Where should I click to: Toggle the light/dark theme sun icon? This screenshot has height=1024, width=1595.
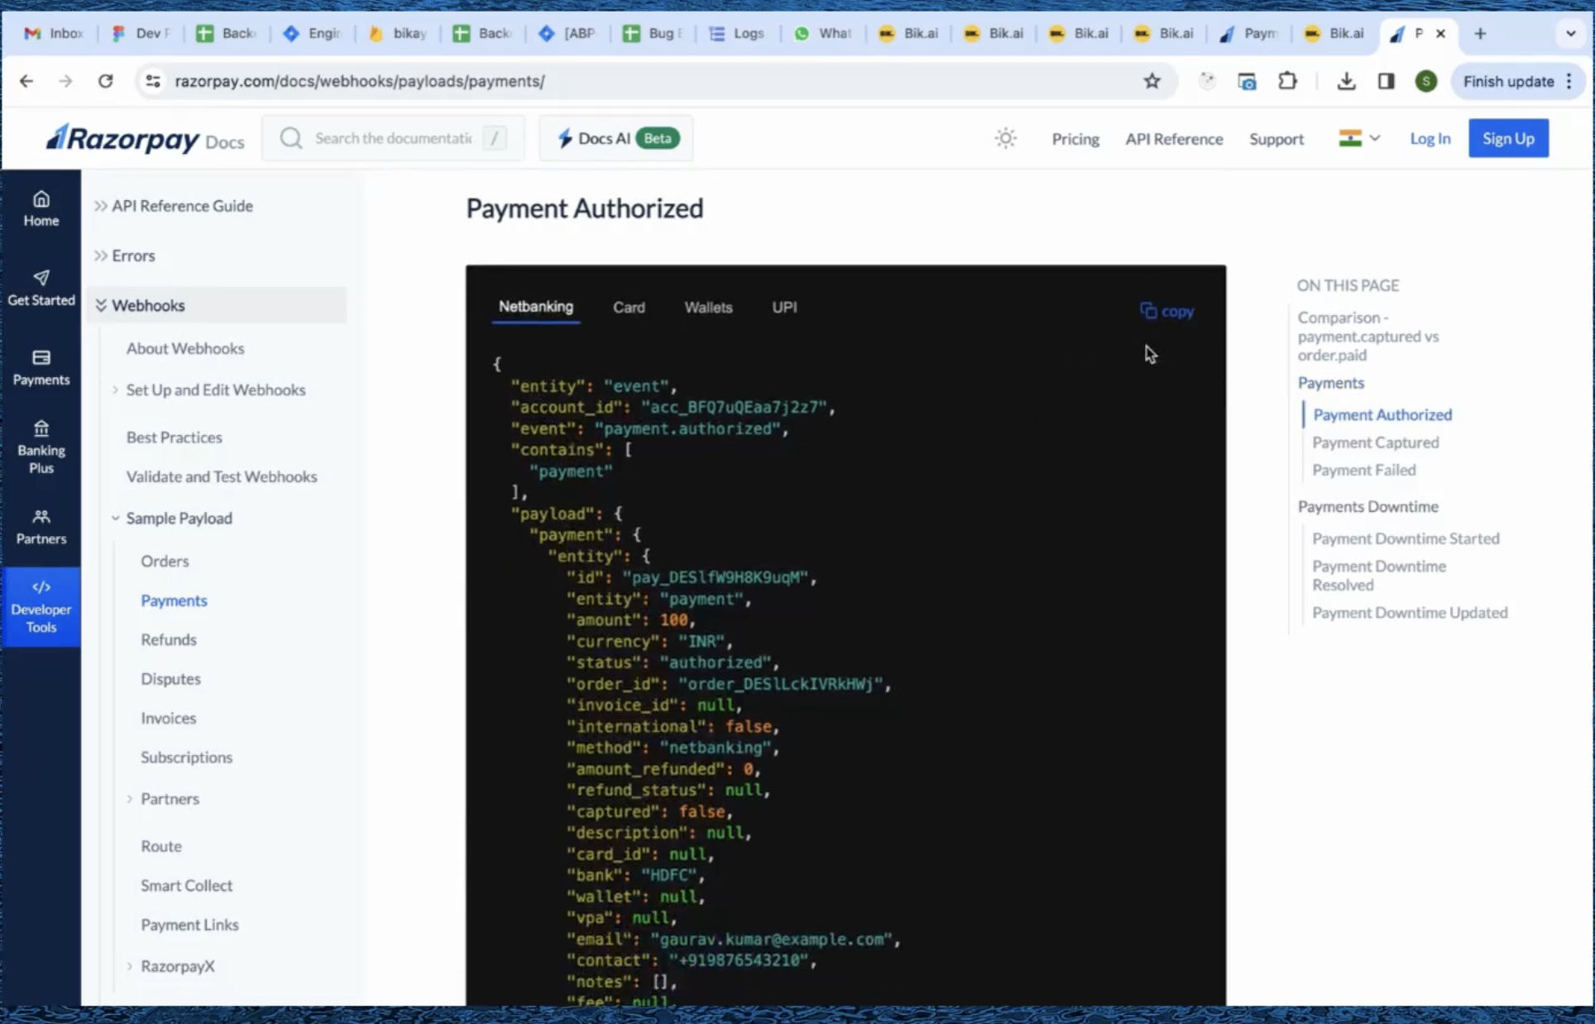[x=1005, y=138]
